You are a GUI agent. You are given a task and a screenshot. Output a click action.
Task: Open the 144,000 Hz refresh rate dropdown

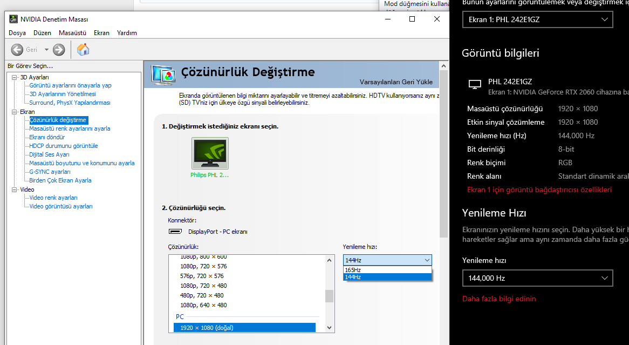click(537, 278)
